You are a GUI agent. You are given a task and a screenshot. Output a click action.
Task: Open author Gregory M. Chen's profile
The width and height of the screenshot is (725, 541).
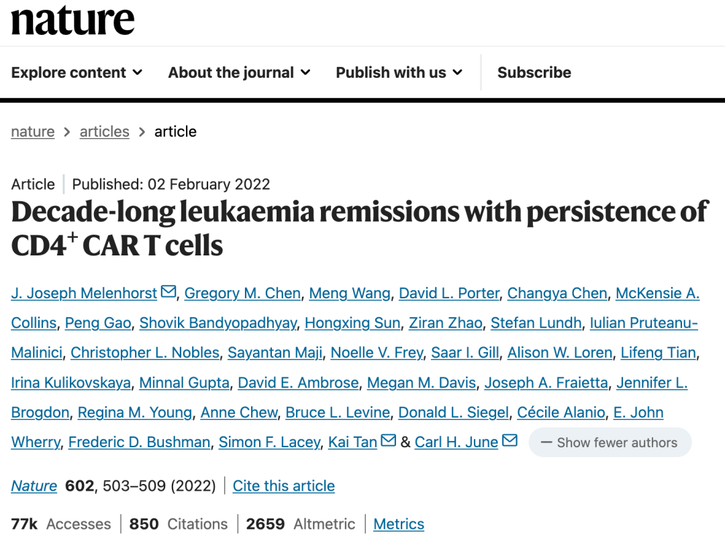pos(242,294)
